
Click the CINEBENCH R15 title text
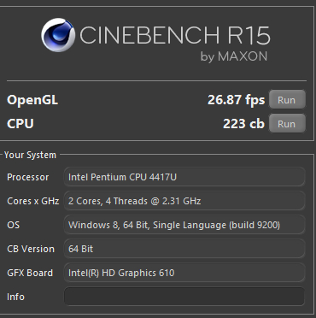pos(174,35)
